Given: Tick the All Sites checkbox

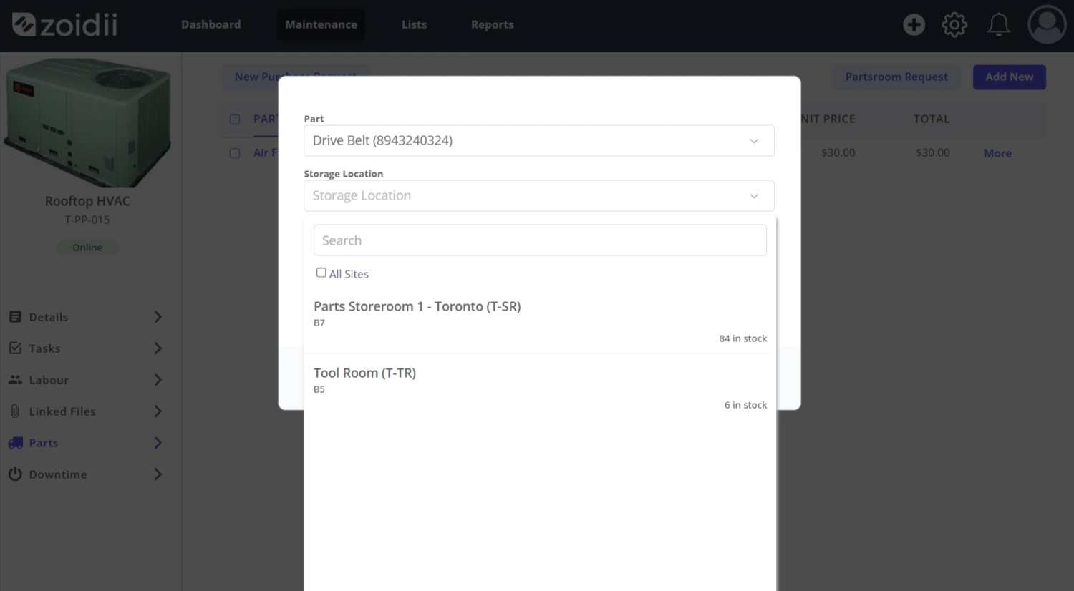Looking at the screenshot, I should tap(321, 273).
